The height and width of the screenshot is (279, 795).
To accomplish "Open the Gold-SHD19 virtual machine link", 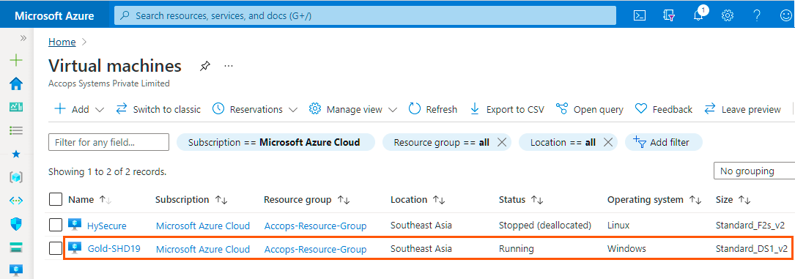I will [114, 249].
